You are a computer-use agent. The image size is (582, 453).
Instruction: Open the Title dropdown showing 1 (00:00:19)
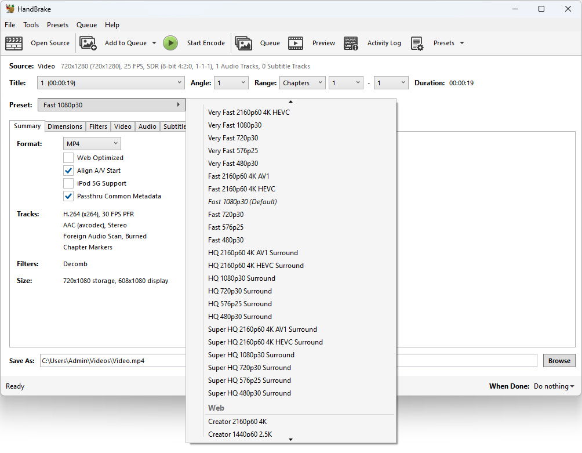tap(111, 83)
